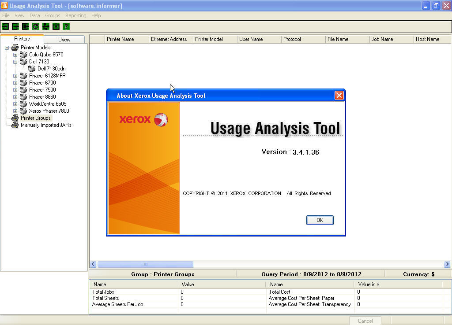Expand the WorkCentre 6505 node
The width and height of the screenshot is (452, 325).
[15, 104]
